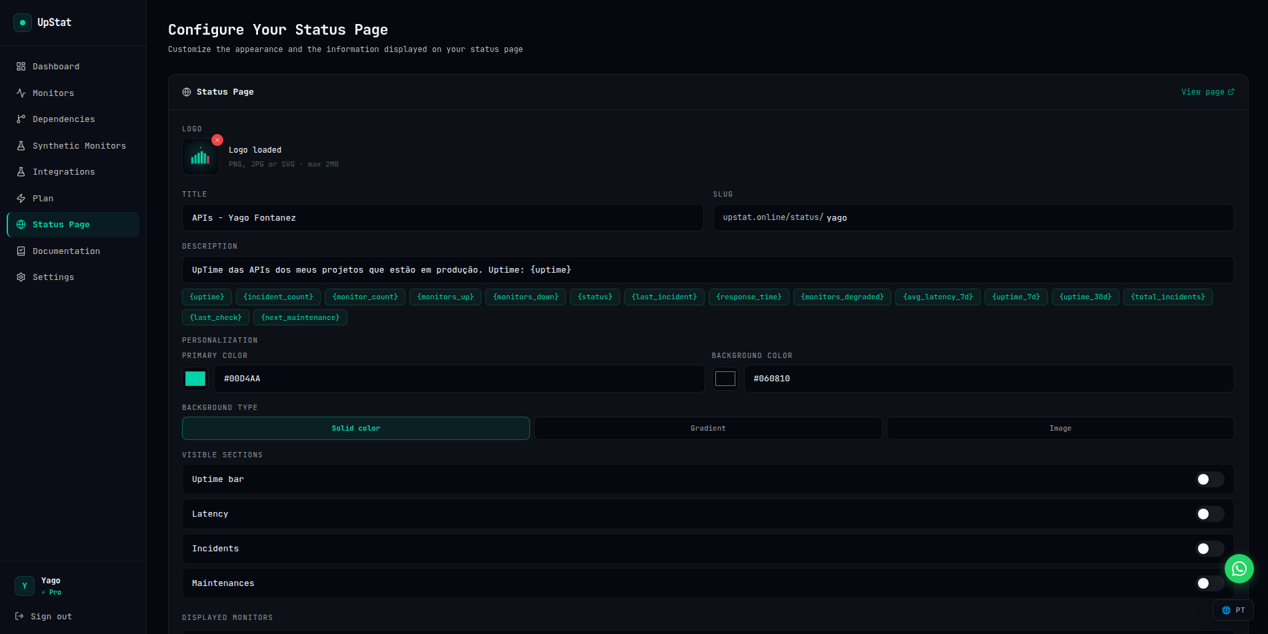This screenshot has height=634, width=1268.
Task: Insert the {response_time} variable tag
Action: [x=749, y=297]
